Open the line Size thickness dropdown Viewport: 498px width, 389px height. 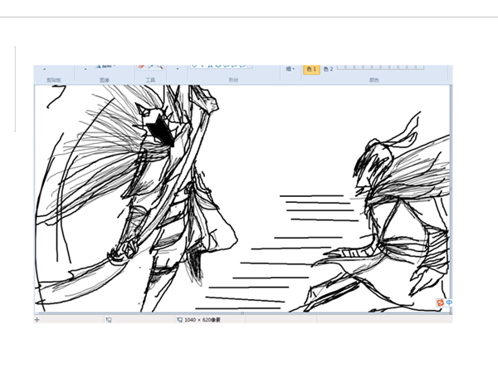pyautogui.click(x=290, y=69)
